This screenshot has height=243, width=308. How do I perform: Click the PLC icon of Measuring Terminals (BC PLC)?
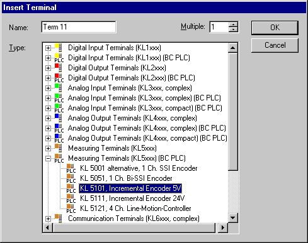click(x=59, y=158)
